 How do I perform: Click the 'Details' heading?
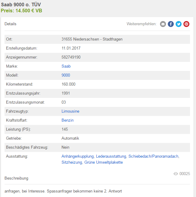tap(11, 24)
